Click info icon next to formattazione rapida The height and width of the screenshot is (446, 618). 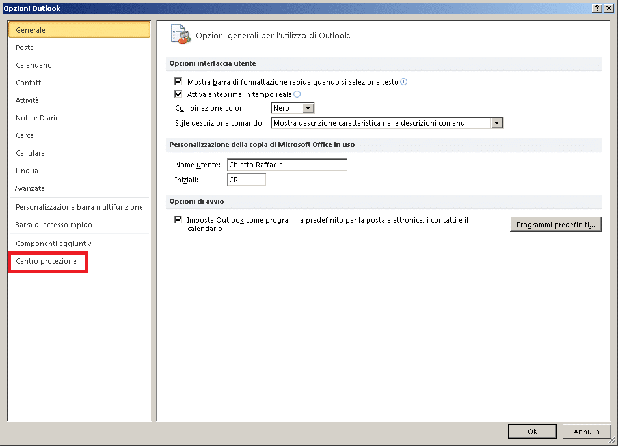click(x=403, y=81)
